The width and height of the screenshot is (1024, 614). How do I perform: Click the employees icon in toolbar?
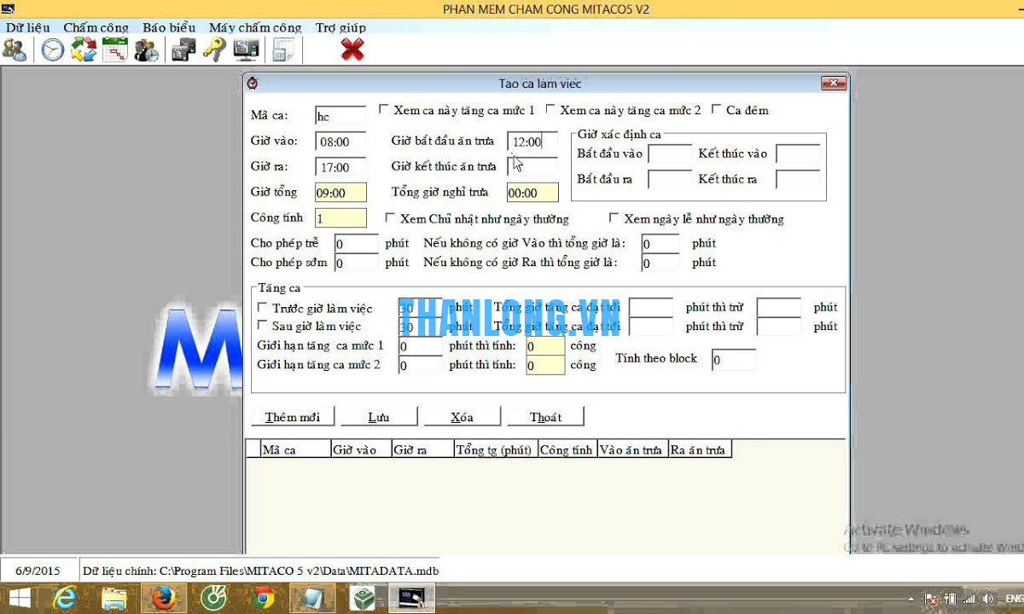(15, 50)
